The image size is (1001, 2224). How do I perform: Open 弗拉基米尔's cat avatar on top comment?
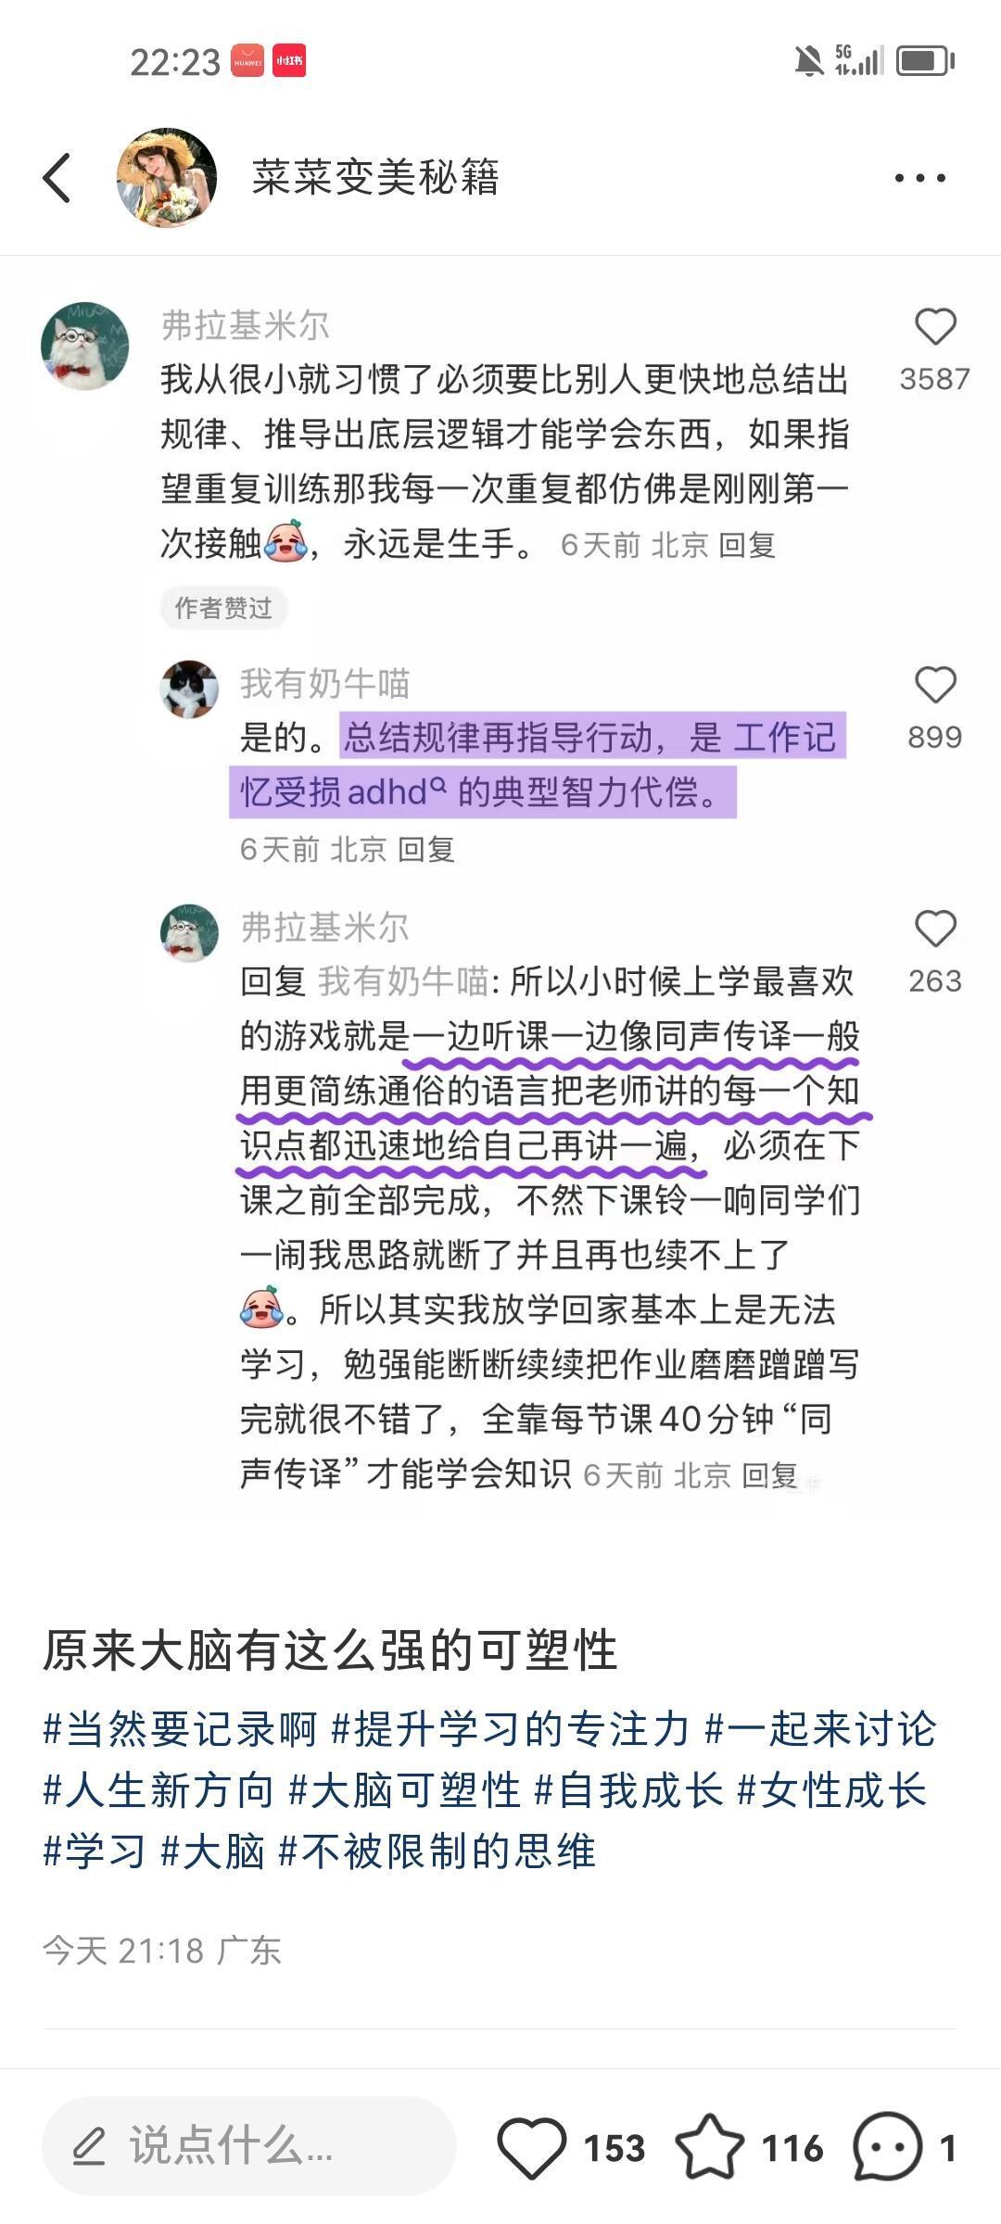pyautogui.click(x=85, y=346)
